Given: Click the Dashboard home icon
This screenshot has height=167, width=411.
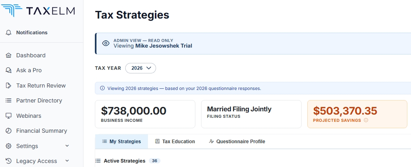Looking at the screenshot, I should coord(9,55).
